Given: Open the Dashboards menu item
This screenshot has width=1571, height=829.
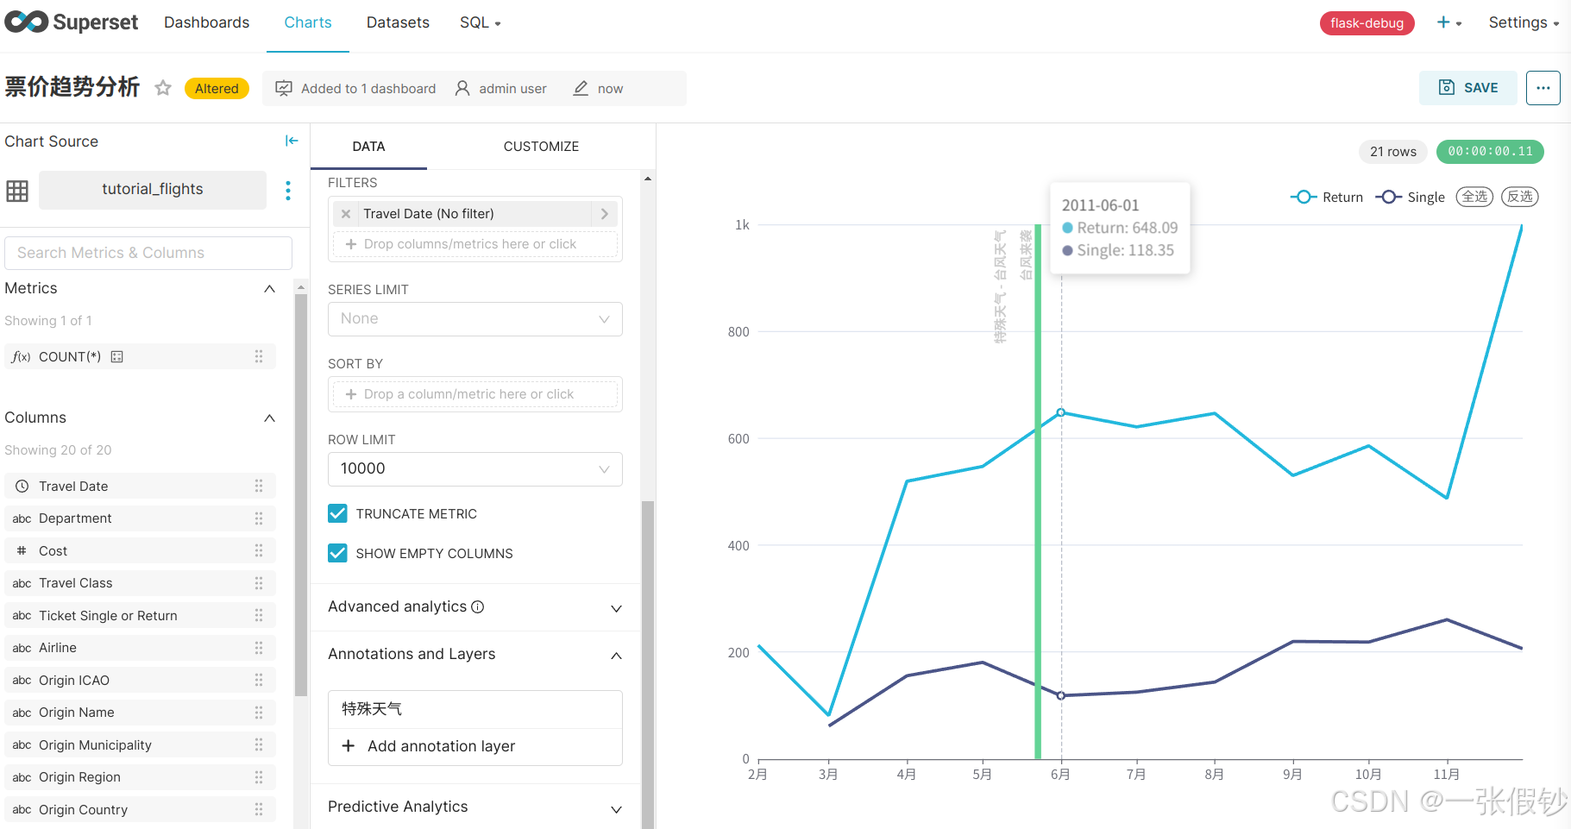Looking at the screenshot, I should 207,22.
